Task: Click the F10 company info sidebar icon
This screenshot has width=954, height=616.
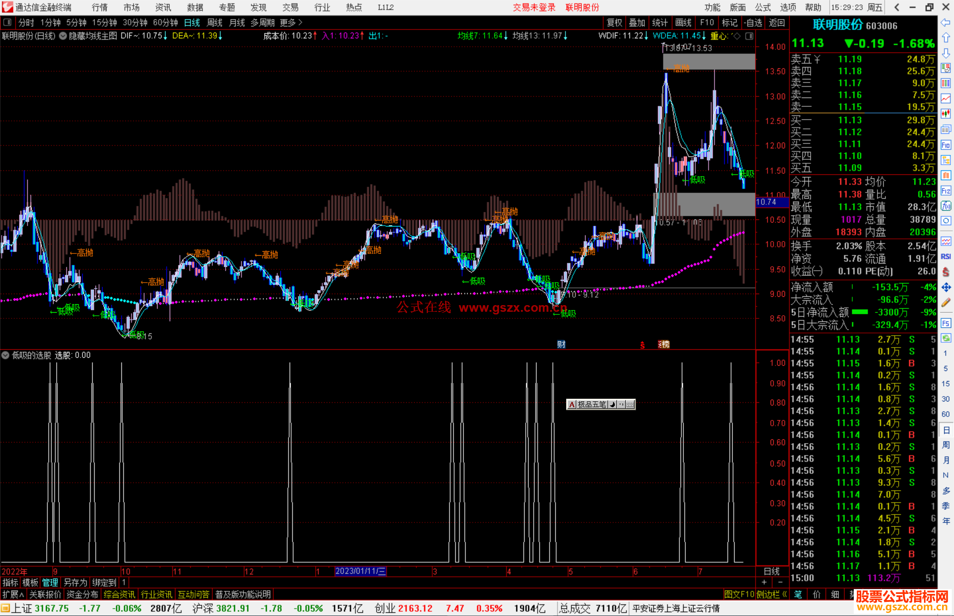Action: coord(946,145)
